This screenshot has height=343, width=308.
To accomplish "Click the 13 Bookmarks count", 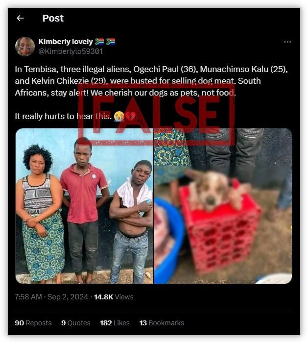I will 162,323.
